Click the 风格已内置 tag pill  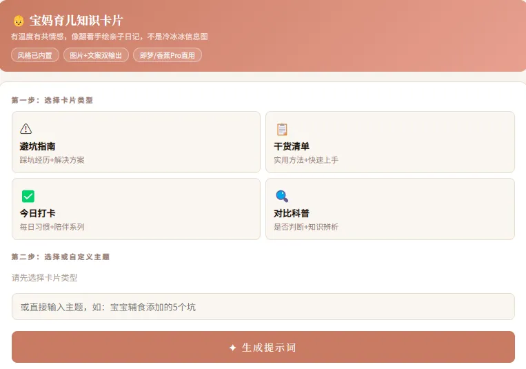(35, 55)
